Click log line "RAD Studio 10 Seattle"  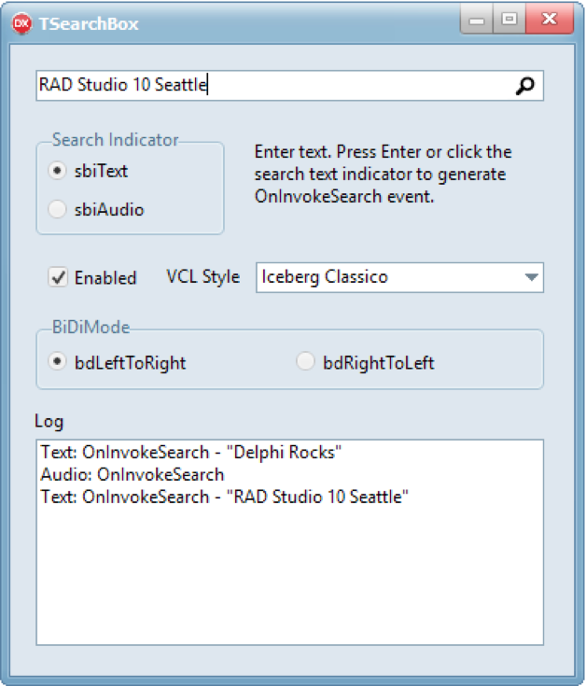coord(224,497)
